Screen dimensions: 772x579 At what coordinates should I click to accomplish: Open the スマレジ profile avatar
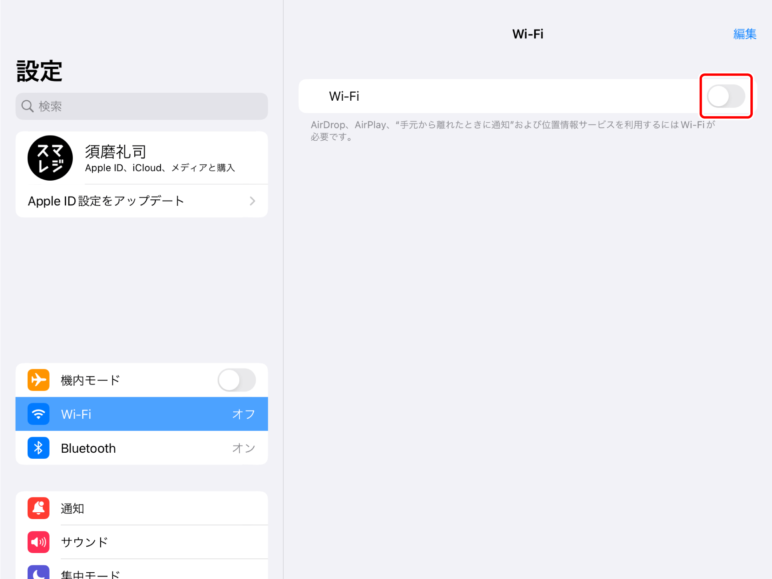[x=50, y=158]
